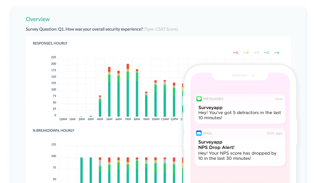The height and width of the screenshot is (183, 317).
Task: Select the green smiling face legend icon
Action: 267,52
